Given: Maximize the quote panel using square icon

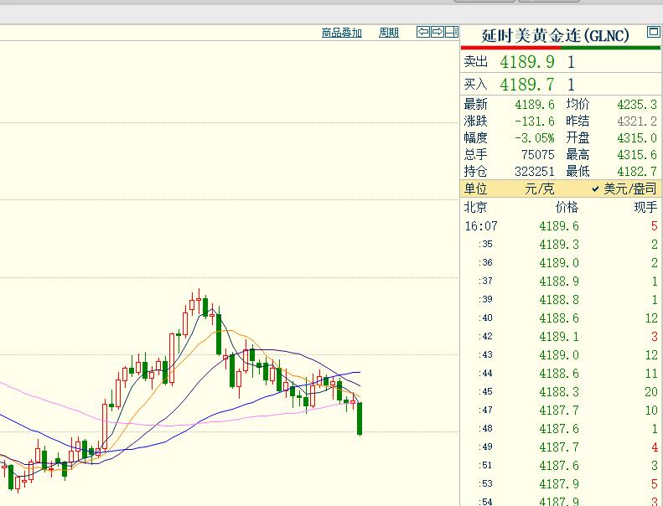Looking at the screenshot, I should (x=653, y=32).
